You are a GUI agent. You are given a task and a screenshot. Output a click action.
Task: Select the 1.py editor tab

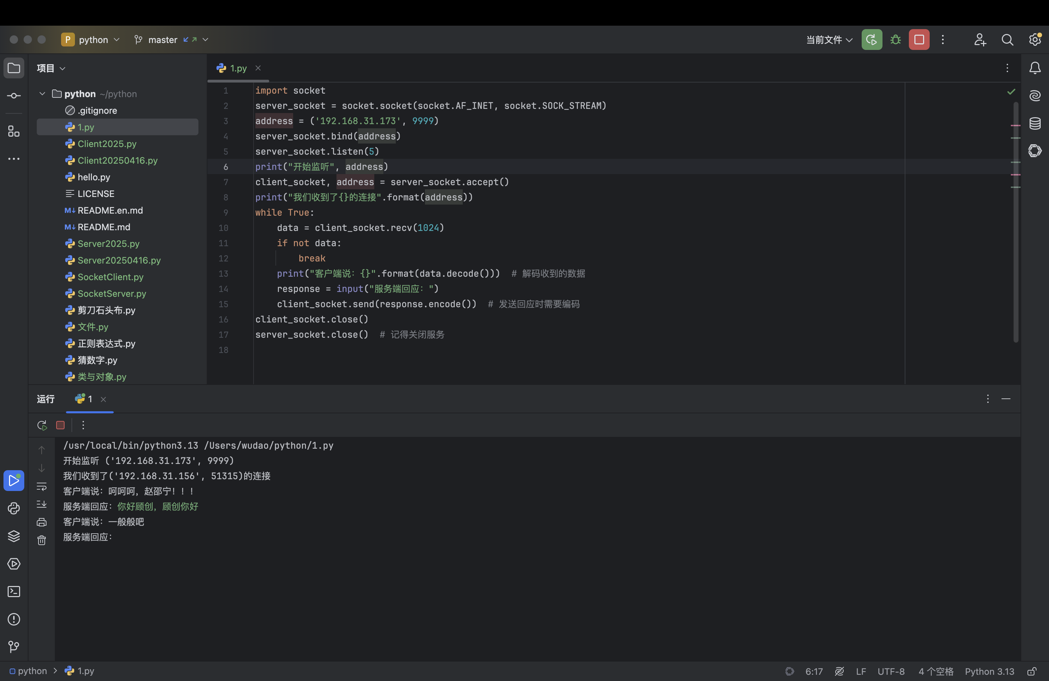pos(238,68)
